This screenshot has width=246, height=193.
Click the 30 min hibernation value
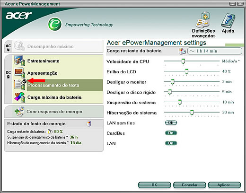pyautogui.click(x=228, y=112)
